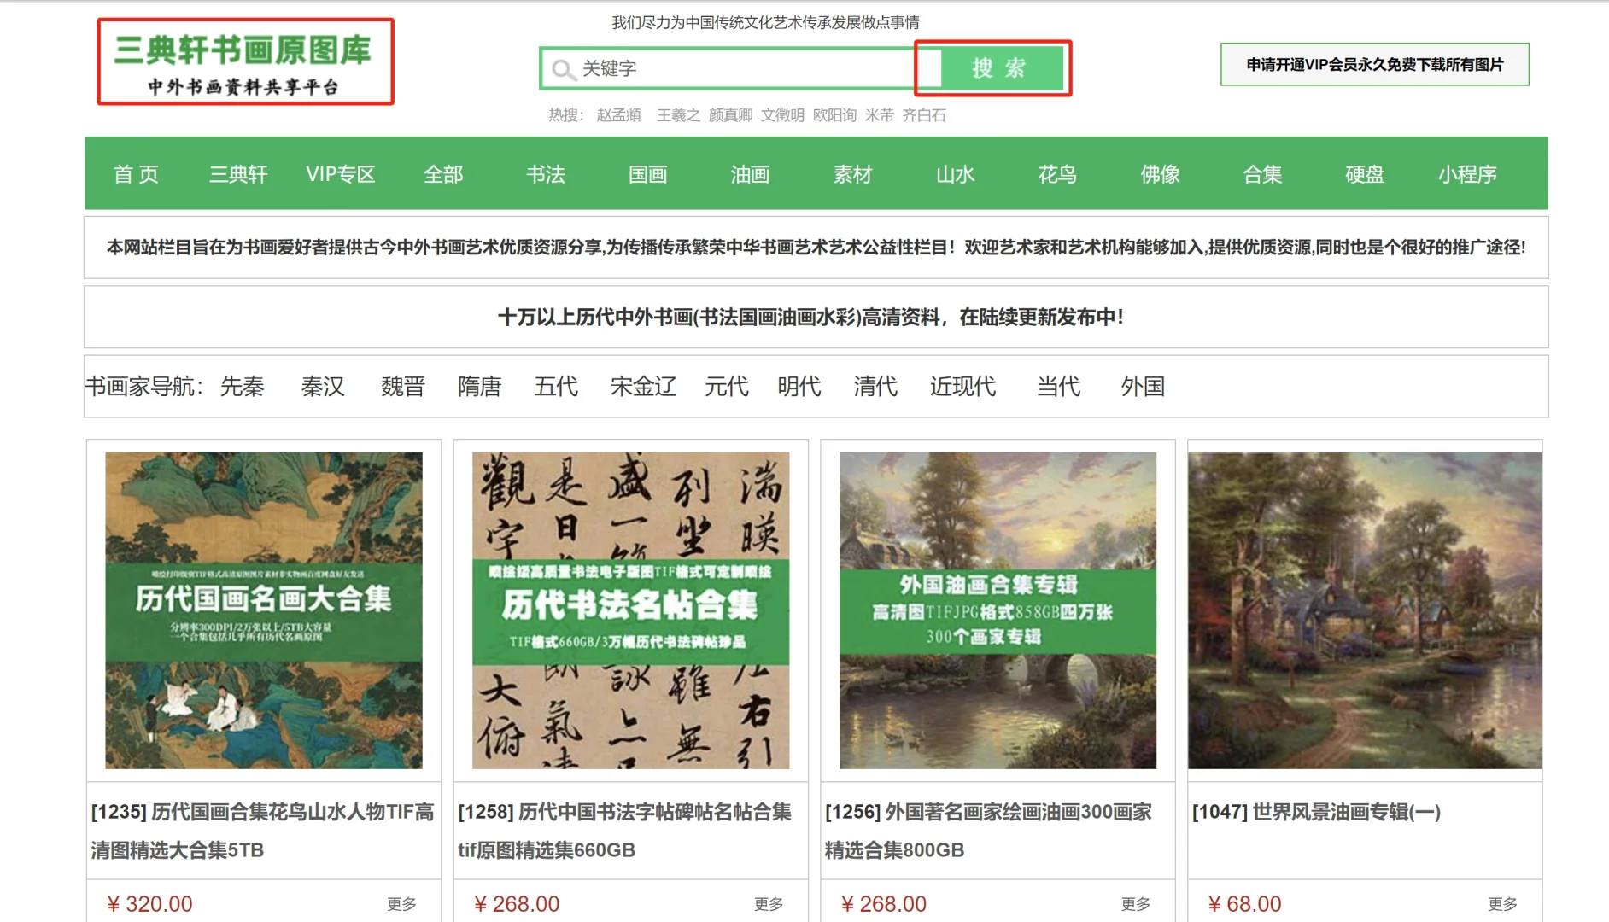Open the 油画 category
Screen dimensions: 1609x922
[751, 174]
